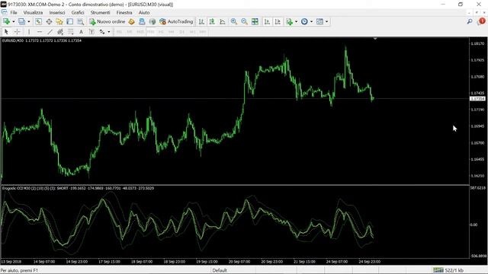The image size is (488, 274).
Task: Select the text label tool
Action: click(x=91, y=32)
